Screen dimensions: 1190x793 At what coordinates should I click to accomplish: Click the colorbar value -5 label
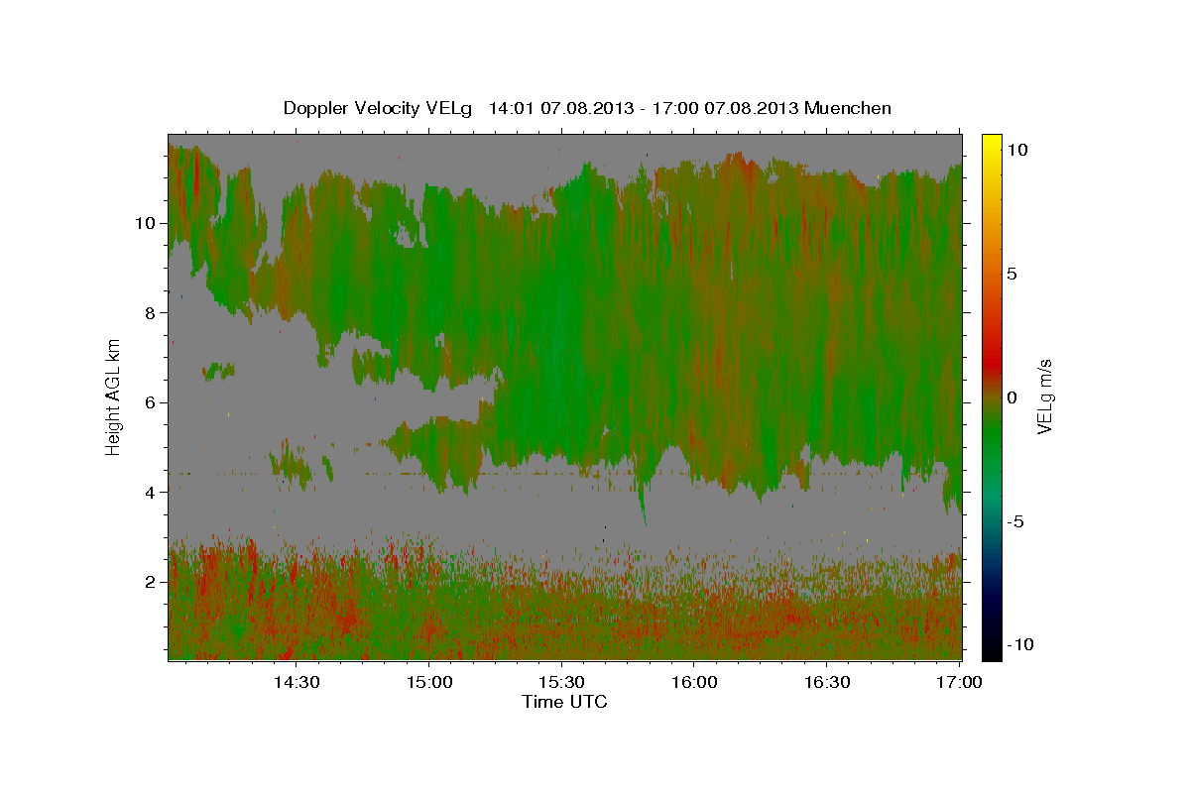[1015, 521]
